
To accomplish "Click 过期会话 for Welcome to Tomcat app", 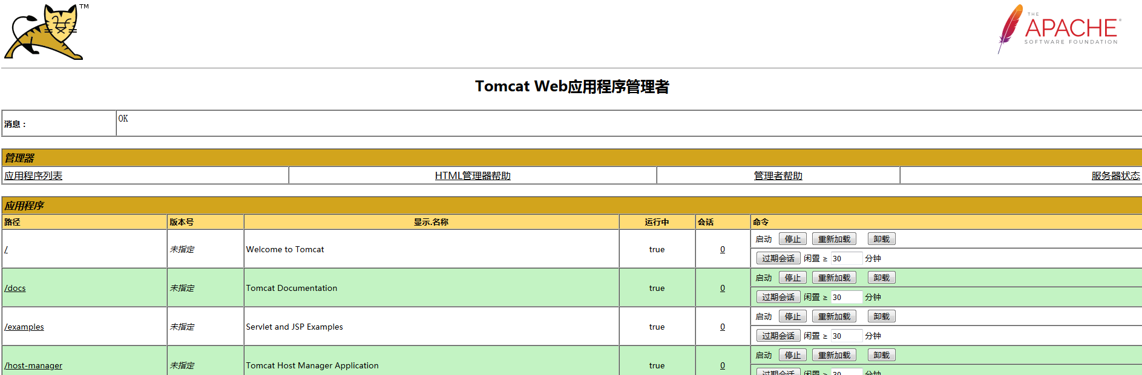I will (778, 258).
